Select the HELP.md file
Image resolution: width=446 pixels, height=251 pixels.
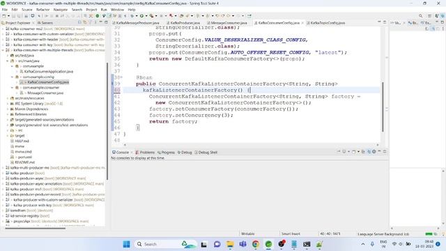pyautogui.click(x=22, y=141)
